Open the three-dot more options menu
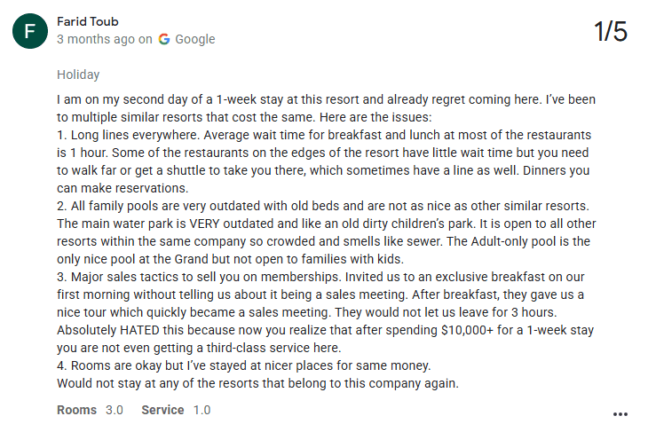 [620, 414]
